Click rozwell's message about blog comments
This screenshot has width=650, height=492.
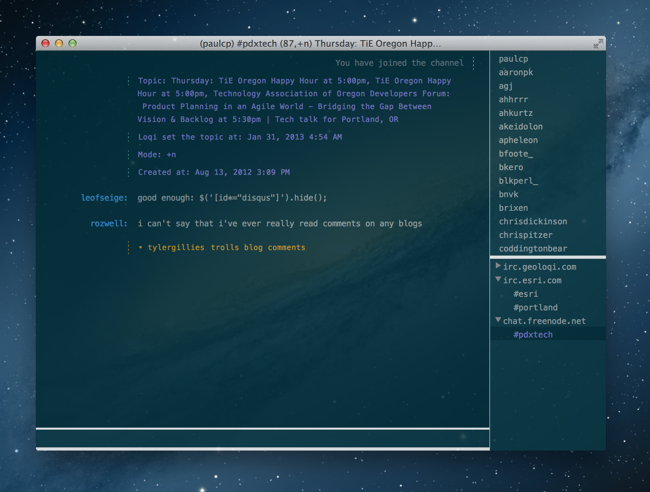[x=280, y=224]
